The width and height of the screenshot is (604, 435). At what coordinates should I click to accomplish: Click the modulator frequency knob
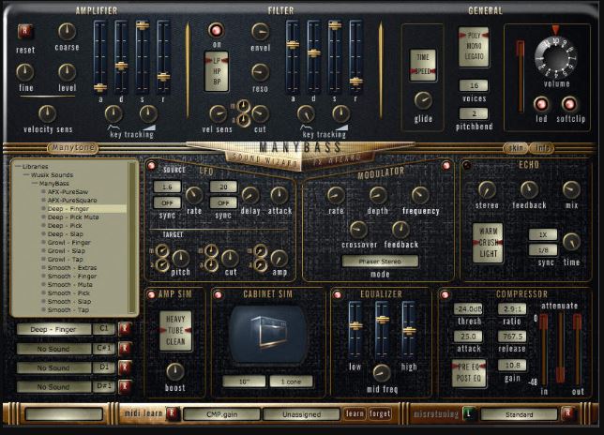click(420, 196)
